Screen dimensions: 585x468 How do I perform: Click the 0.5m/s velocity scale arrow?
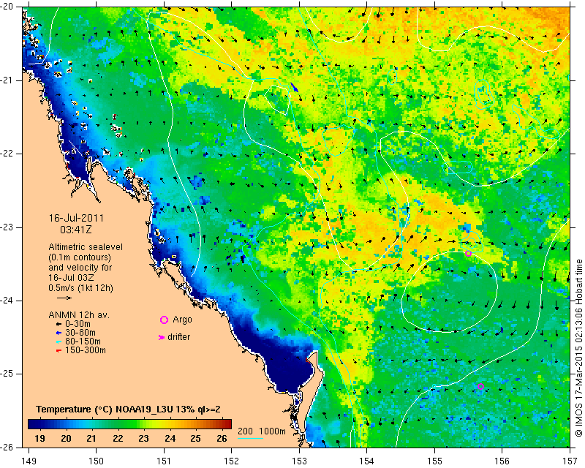[x=64, y=298]
